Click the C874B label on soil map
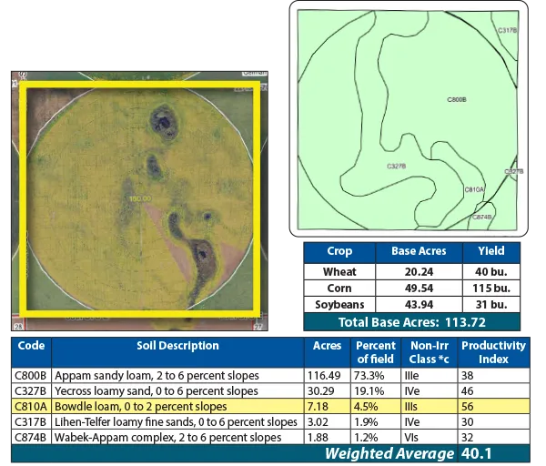 point(482,217)
